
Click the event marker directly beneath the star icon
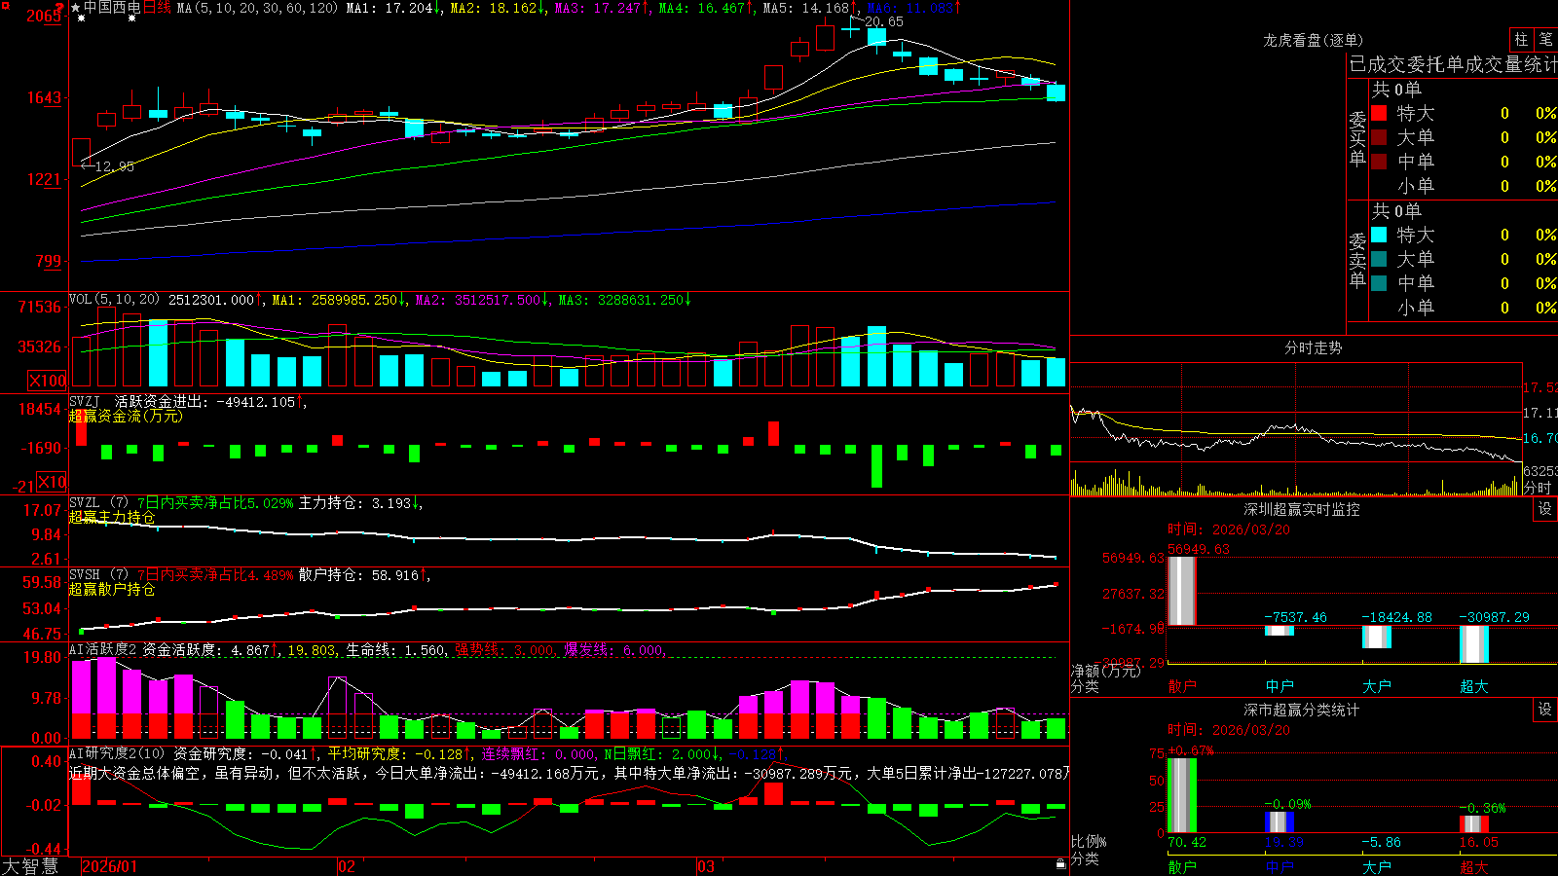(81, 18)
